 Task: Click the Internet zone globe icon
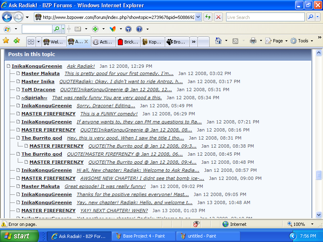click(x=225, y=224)
